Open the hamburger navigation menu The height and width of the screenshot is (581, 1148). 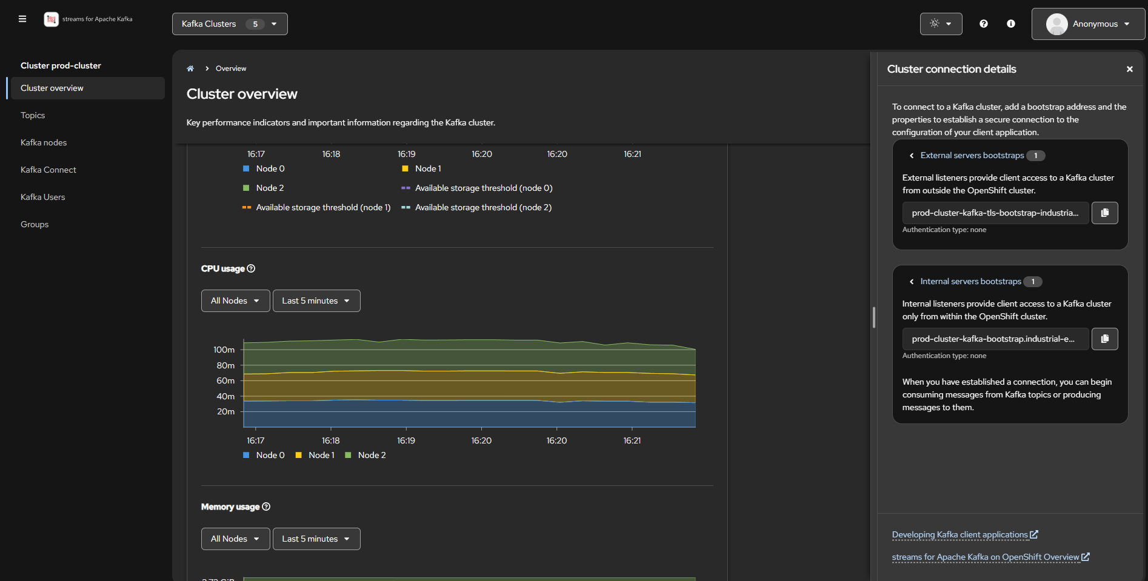(x=22, y=19)
